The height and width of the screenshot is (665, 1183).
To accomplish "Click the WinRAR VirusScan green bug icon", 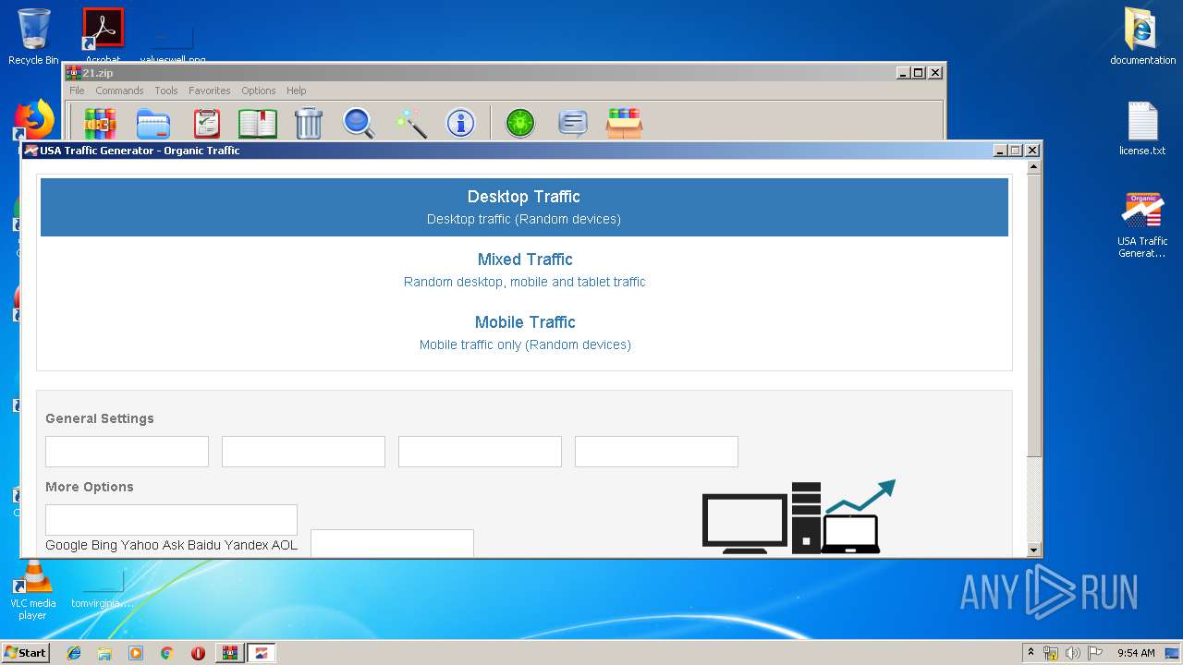I will pos(520,123).
